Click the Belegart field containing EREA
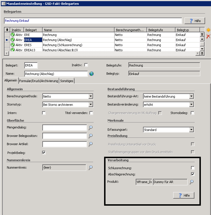The width and height of the screenshot is (211, 215). (x=31, y=65)
